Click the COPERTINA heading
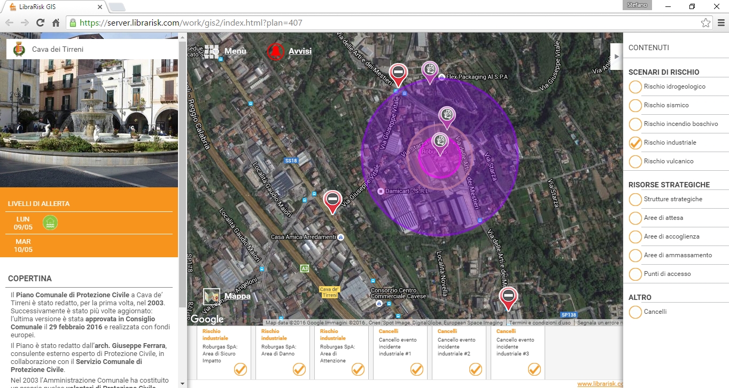Image resolution: width=729 pixels, height=388 pixels. click(30, 279)
